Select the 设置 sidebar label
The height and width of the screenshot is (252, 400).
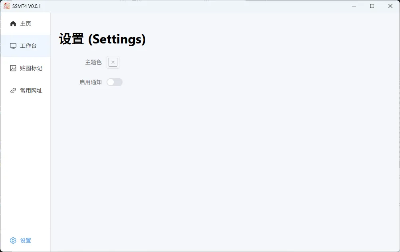click(x=26, y=240)
